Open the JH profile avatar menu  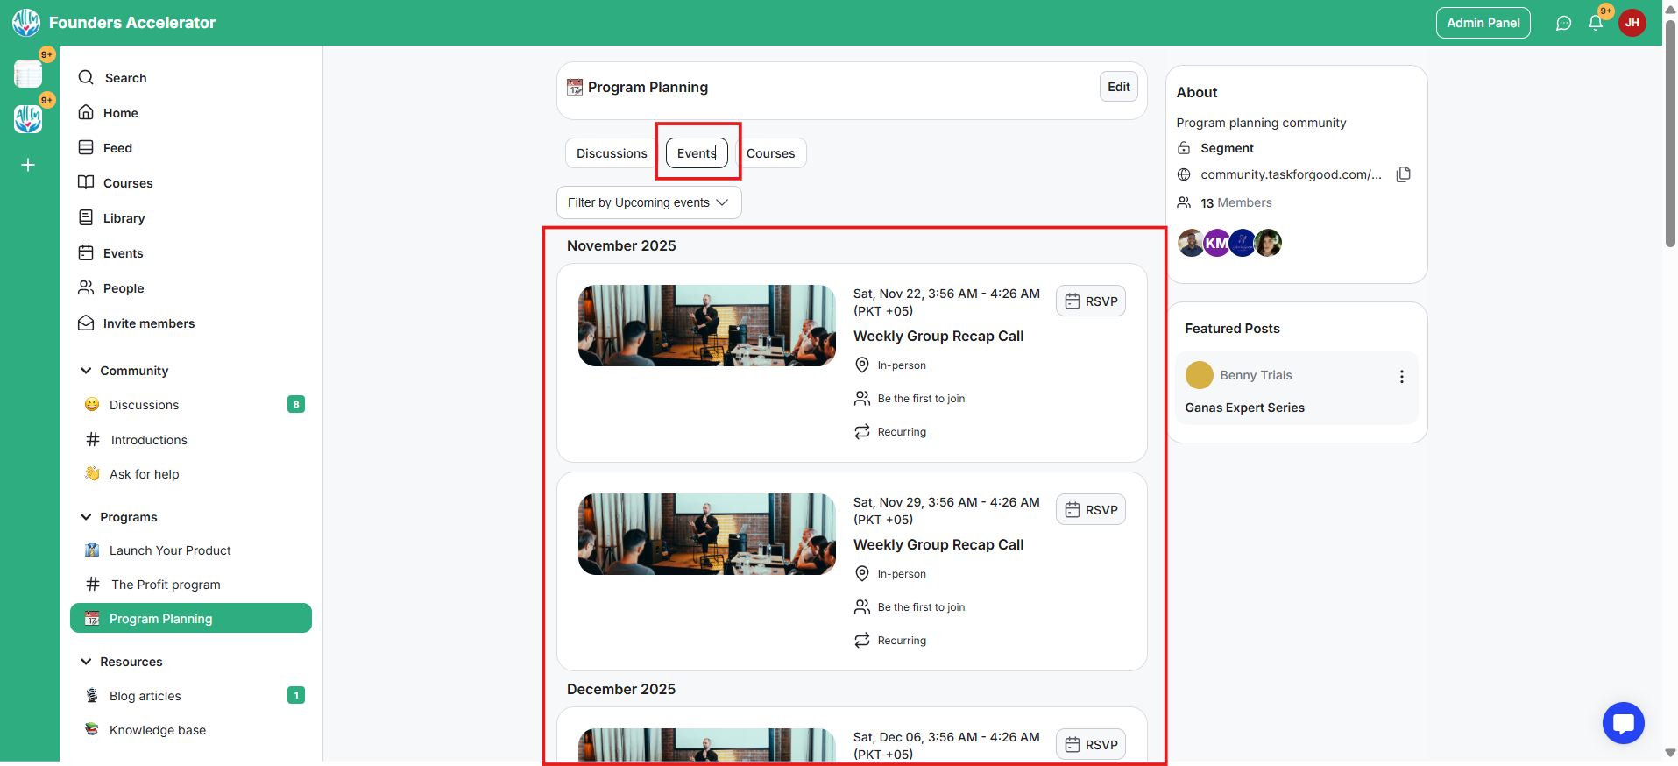click(1632, 23)
